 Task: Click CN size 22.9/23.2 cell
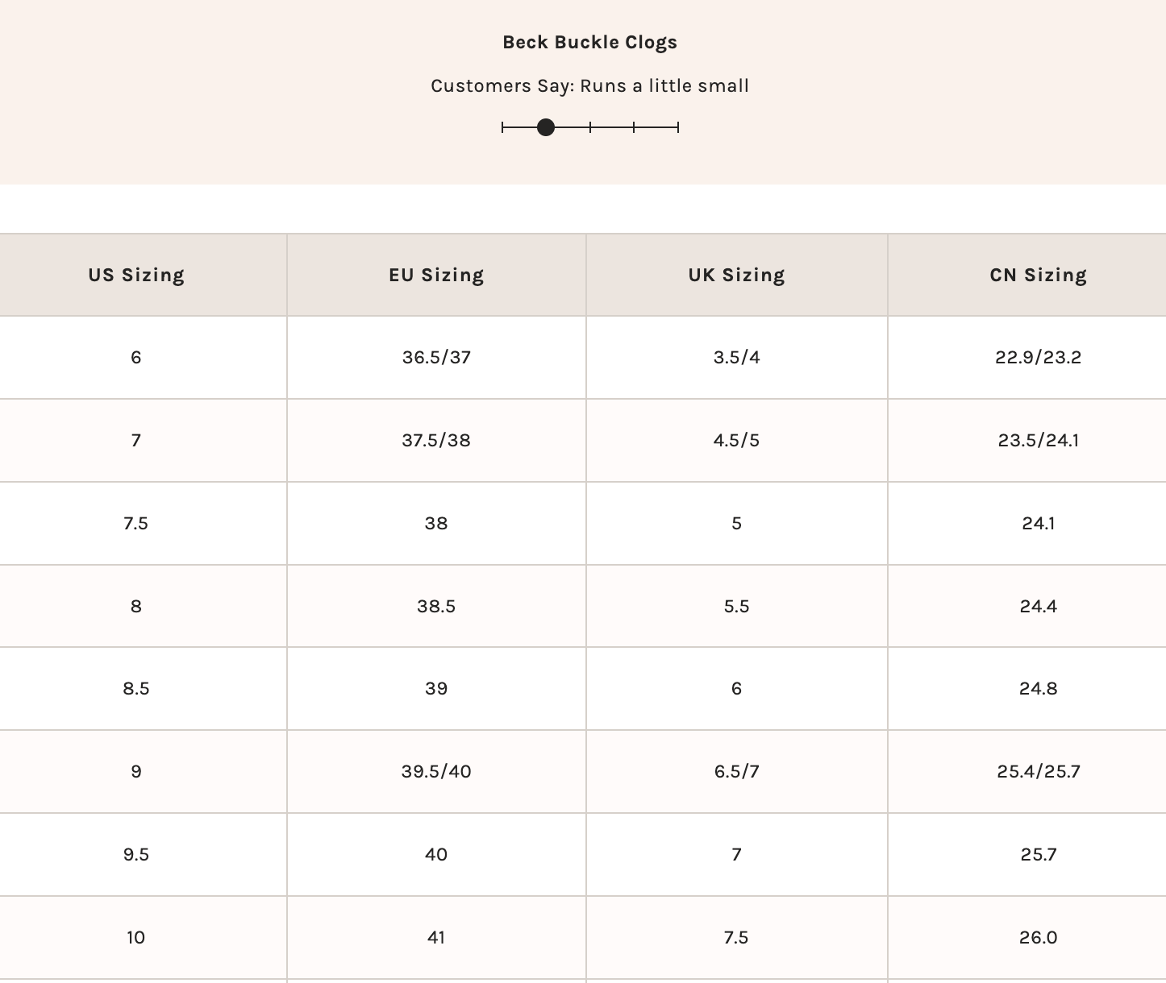tap(1038, 358)
